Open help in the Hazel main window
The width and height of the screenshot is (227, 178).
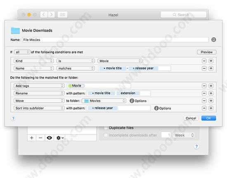[x=196, y=147]
